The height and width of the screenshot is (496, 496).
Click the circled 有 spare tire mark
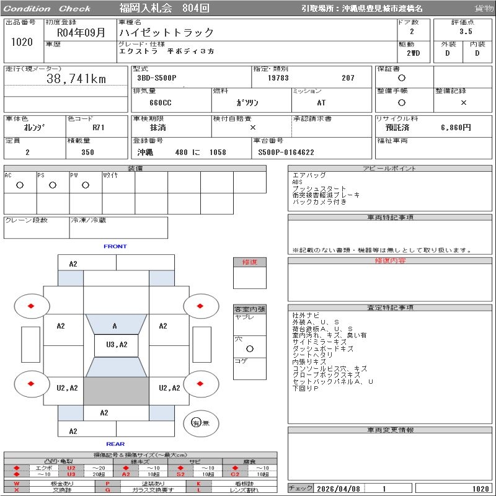[x=196, y=423]
